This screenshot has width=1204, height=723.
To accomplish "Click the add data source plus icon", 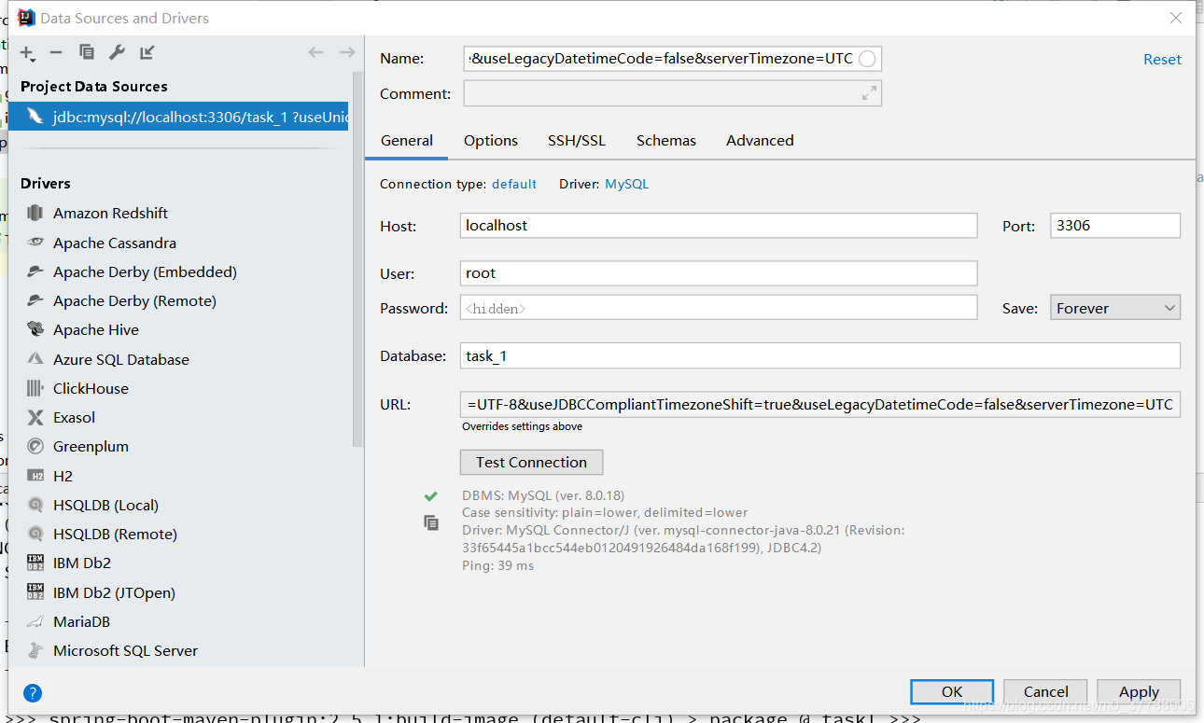I will [27, 53].
